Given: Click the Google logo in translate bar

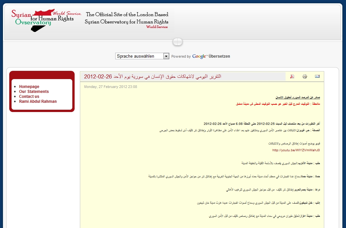Looking at the screenshot, I should pyautogui.click(x=200, y=56).
